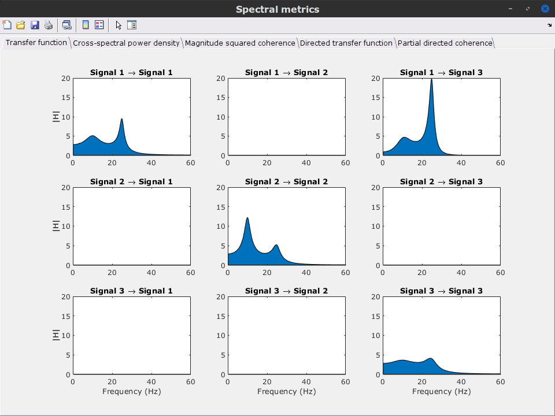The width and height of the screenshot is (555, 416).
Task: Click the Signal 1 → Signal 1 plot
Action: 131,117
